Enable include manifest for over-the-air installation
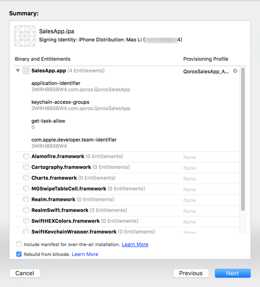Image resolution: width=260 pixels, height=287 pixels. [x=19, y=244]
